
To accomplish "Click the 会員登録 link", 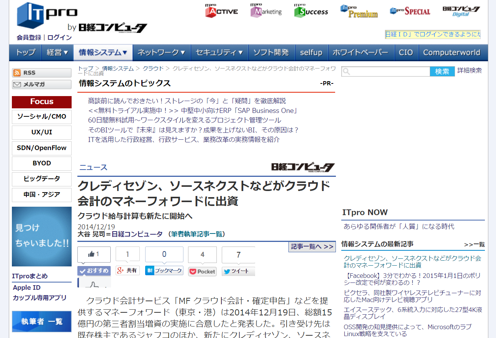I will click(x=29, y=38).
